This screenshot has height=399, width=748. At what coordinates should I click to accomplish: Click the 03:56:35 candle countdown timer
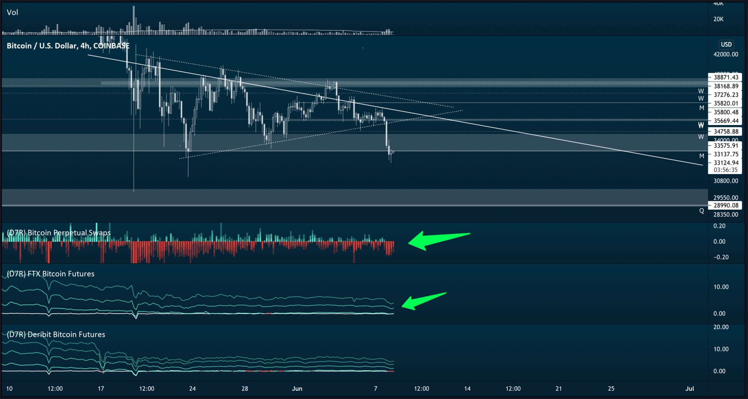(726, 170)
